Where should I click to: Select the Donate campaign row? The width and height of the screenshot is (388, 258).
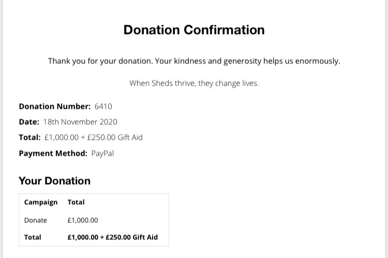pyautogui.click(x=94, y=220)
